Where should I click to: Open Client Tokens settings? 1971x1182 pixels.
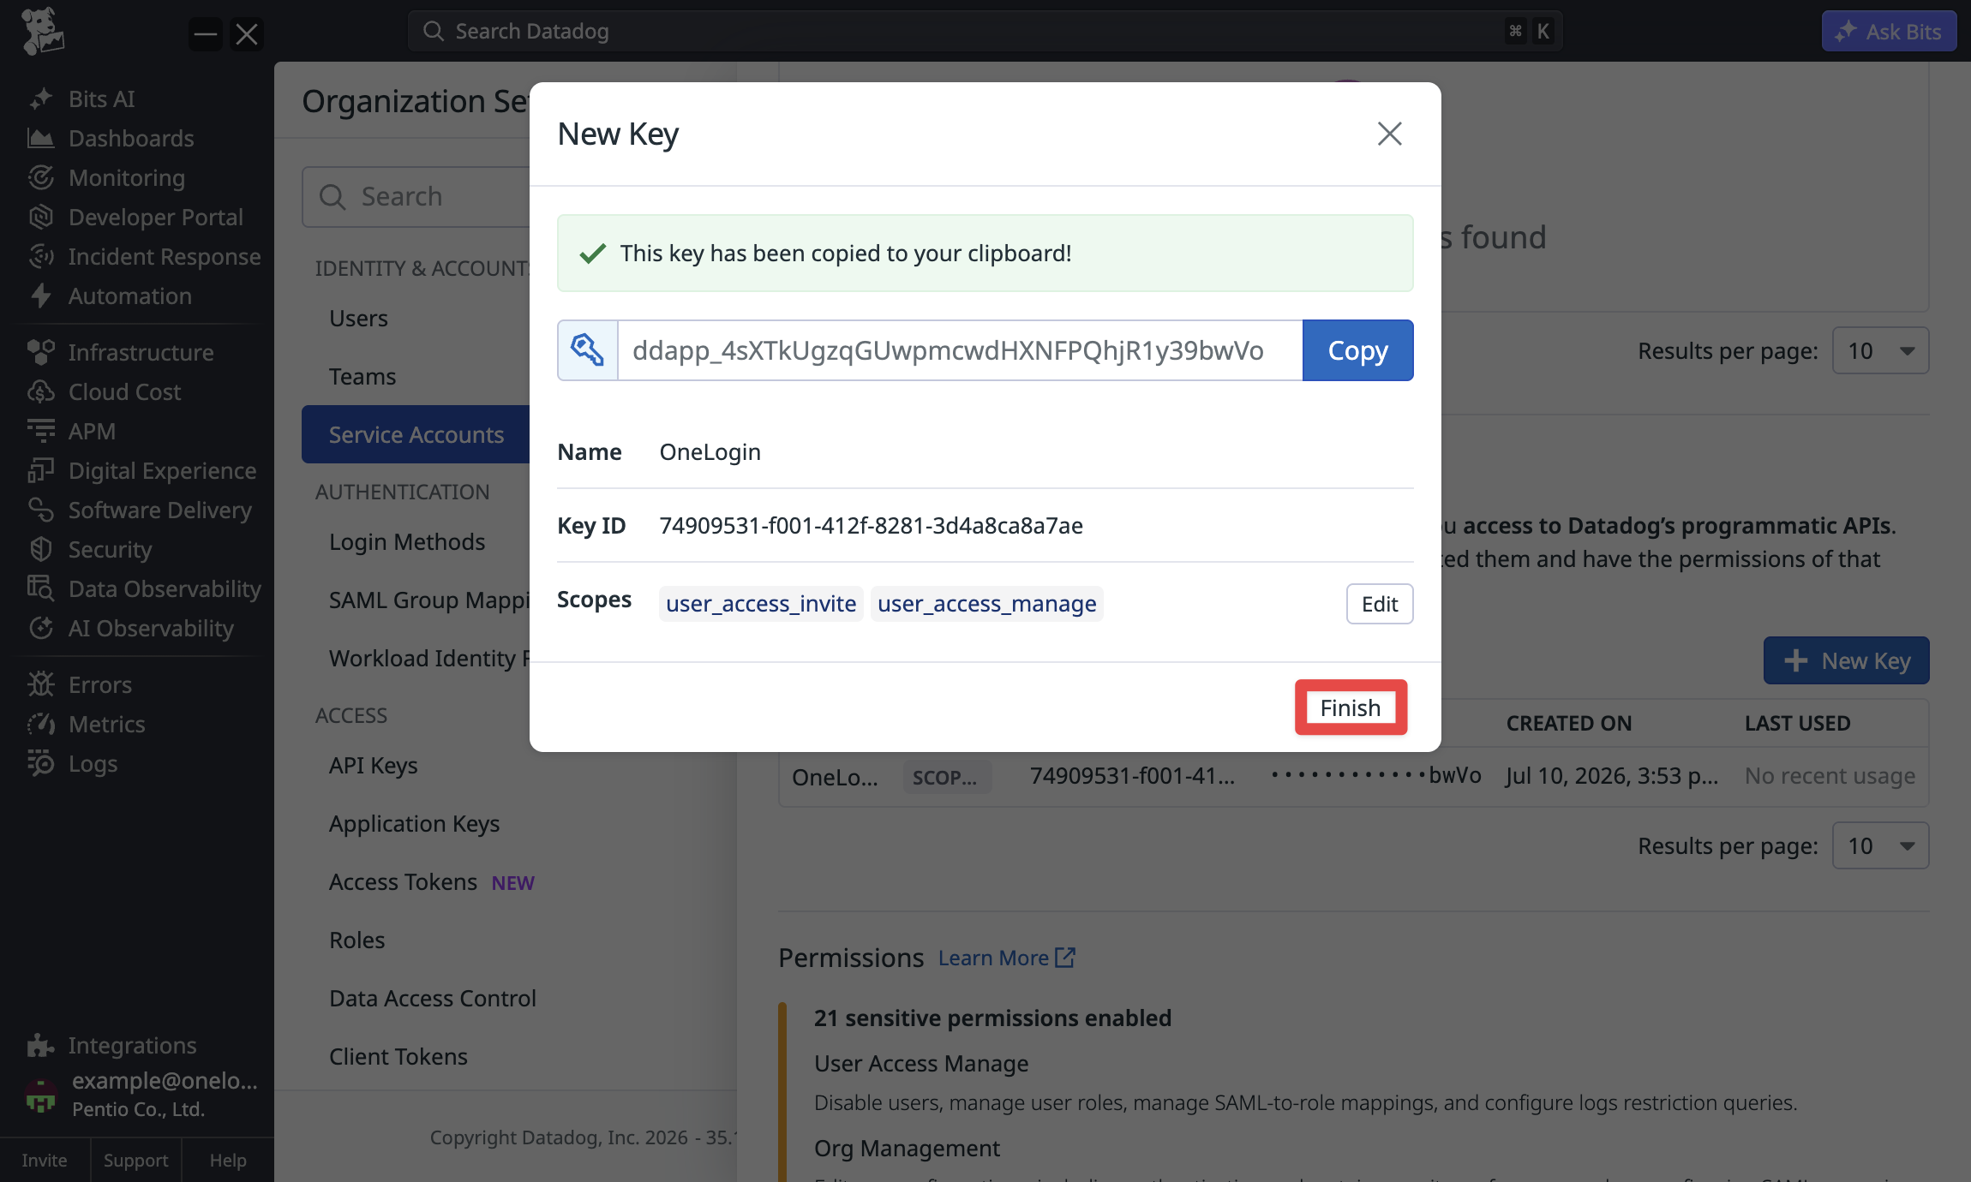coord(398,1056)
